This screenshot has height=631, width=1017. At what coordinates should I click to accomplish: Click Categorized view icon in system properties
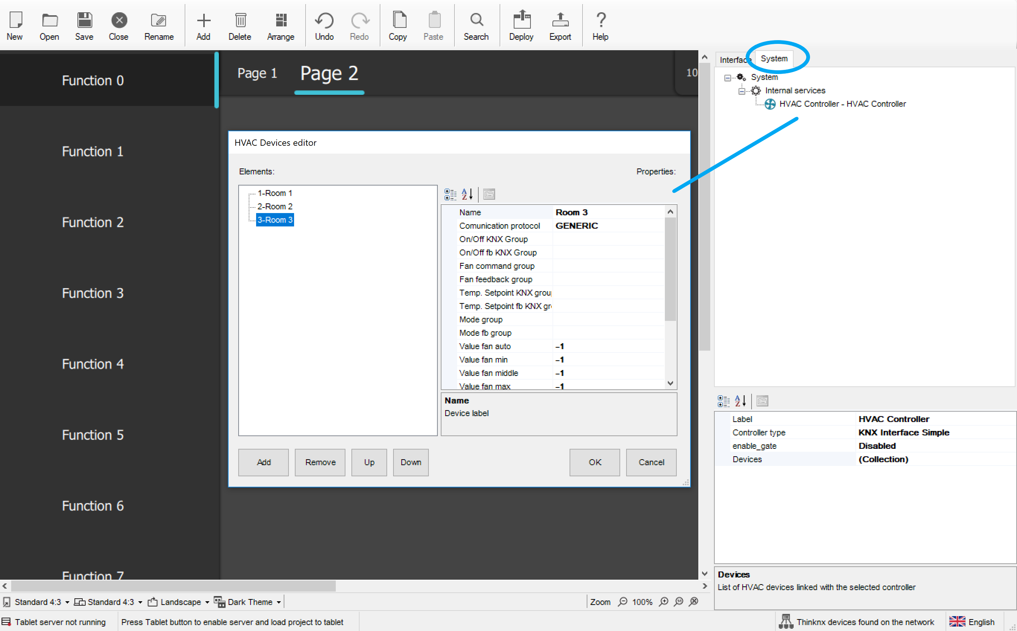(723, 401)
